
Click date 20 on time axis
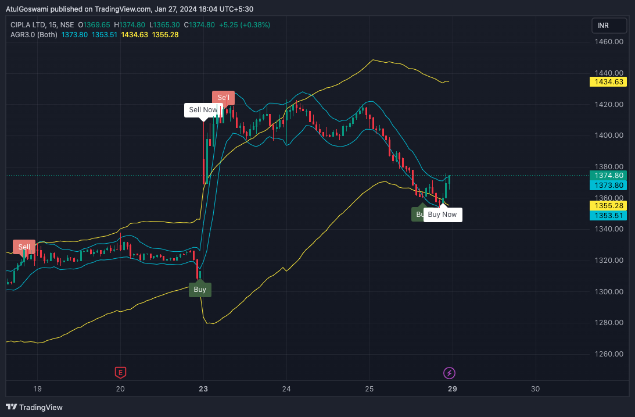click(x=120, y=389)
